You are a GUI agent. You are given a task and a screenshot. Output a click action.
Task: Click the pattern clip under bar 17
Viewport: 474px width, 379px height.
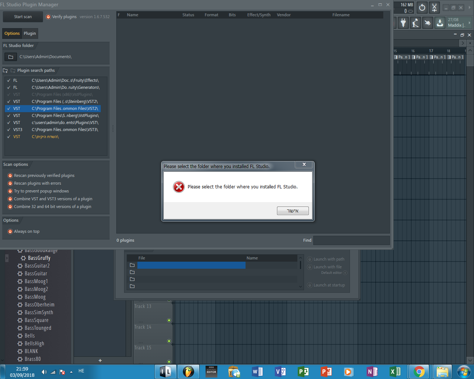tap(438, 57)
